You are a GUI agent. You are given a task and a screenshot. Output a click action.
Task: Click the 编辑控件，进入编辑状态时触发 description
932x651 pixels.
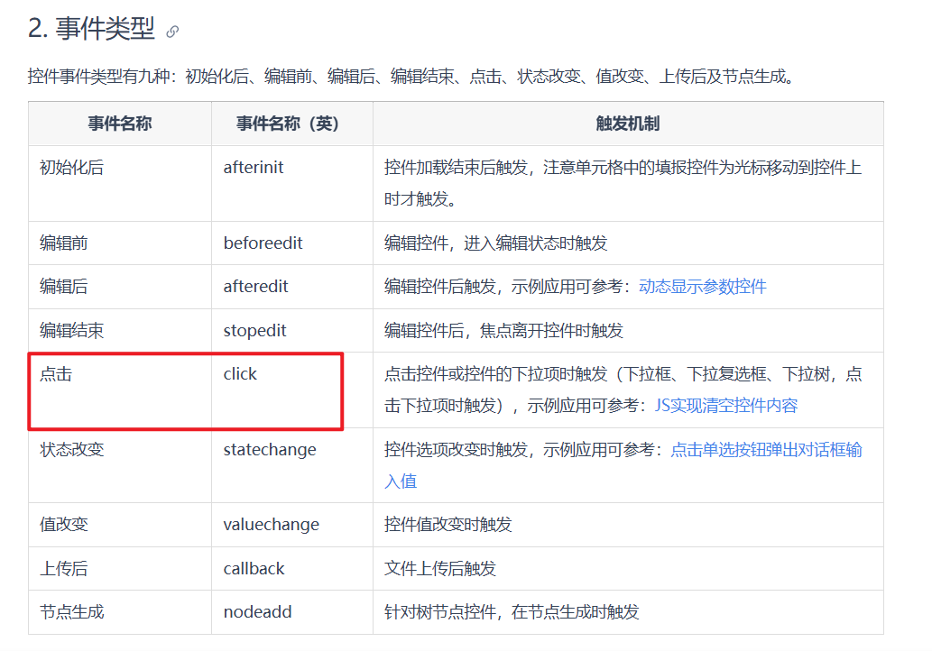(495, 243)
